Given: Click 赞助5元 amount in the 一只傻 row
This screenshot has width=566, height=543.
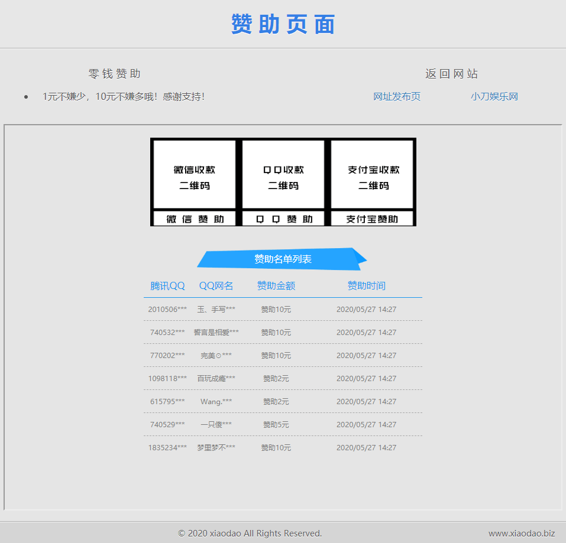Looking at the screenshot, I should (x=276, y=424).
